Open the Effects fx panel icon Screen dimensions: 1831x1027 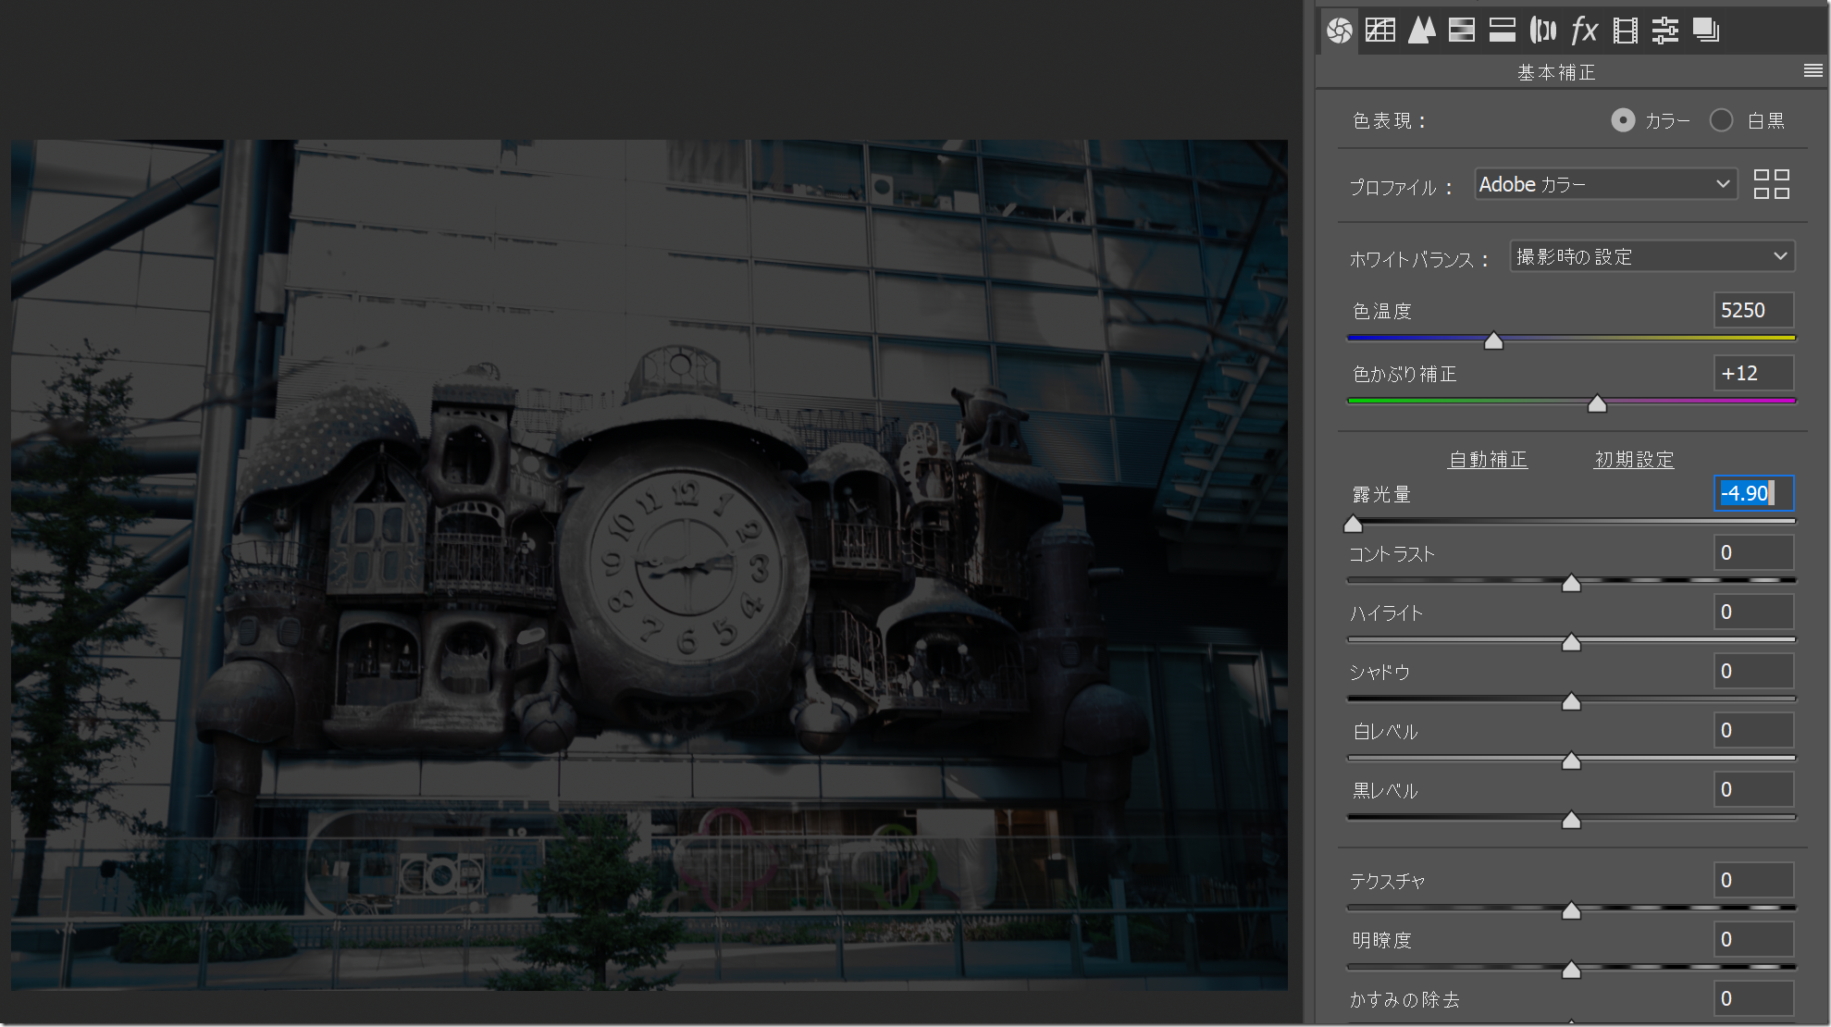[1584, 31]
